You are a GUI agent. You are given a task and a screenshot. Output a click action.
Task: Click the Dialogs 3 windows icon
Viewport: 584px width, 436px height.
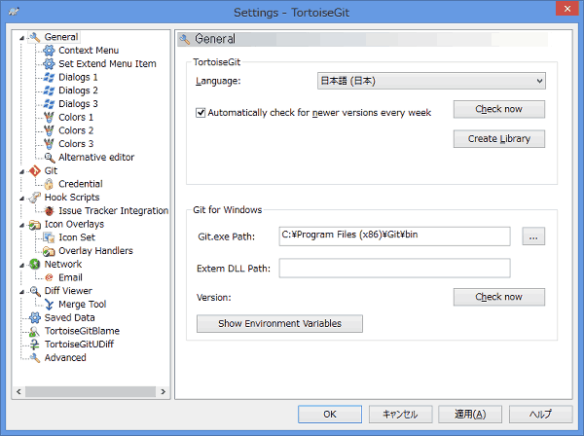point(49,104)
